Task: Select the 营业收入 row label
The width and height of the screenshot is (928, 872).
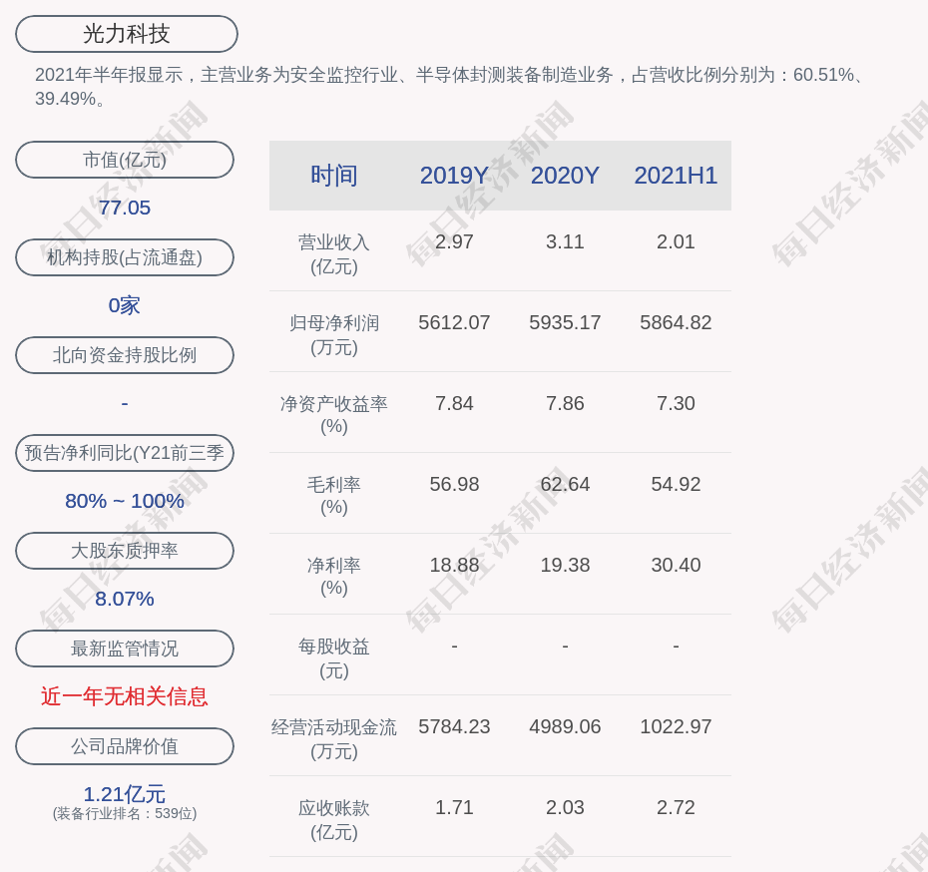Action: (333, 253)
